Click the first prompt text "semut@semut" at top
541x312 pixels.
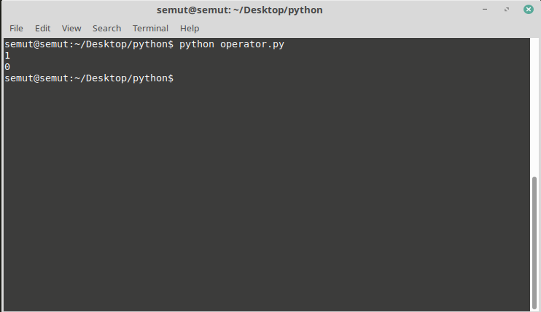[x=36, y=44]
